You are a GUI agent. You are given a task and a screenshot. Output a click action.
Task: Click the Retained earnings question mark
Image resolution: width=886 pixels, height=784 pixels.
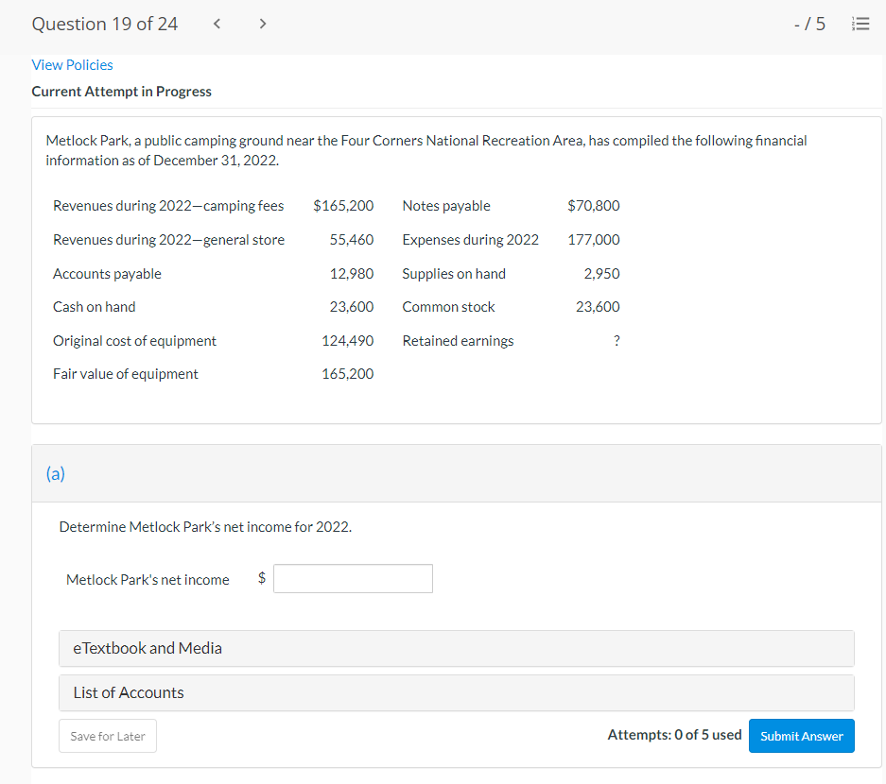coord(617,341)
